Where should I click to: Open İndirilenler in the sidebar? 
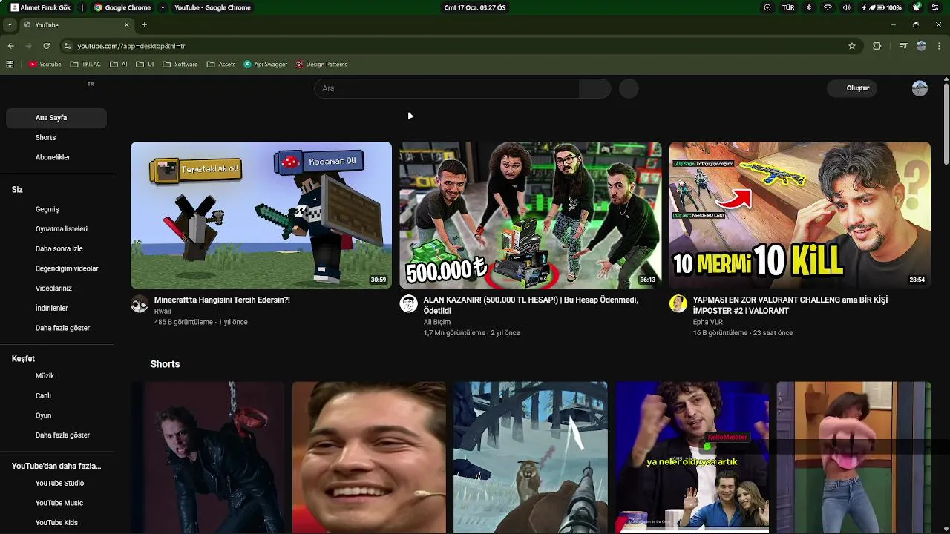(x=56, y=308)
